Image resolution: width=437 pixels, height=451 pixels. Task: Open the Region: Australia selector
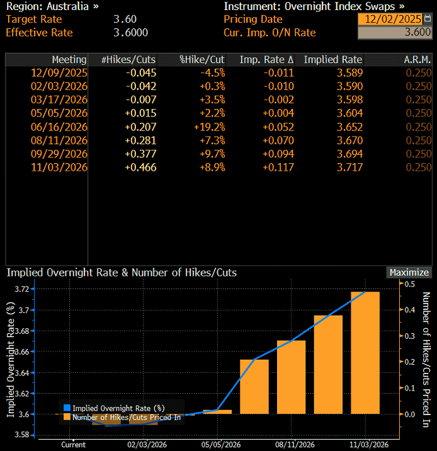53,6
